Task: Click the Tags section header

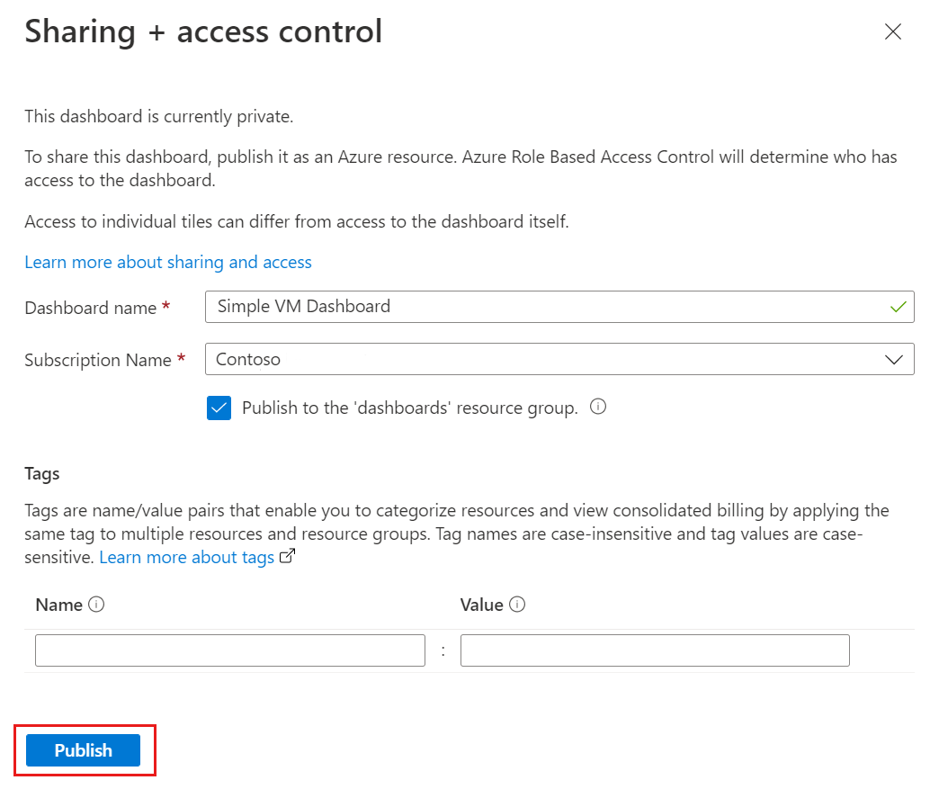Action: pos(41,473)
